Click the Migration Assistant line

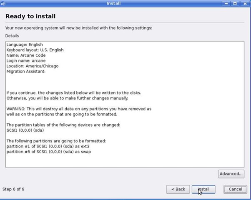(26, 72)
